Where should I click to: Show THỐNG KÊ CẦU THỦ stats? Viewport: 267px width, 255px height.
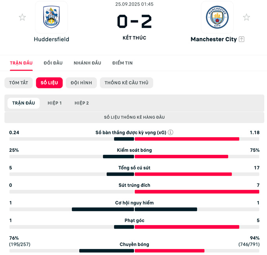(126, 83)
